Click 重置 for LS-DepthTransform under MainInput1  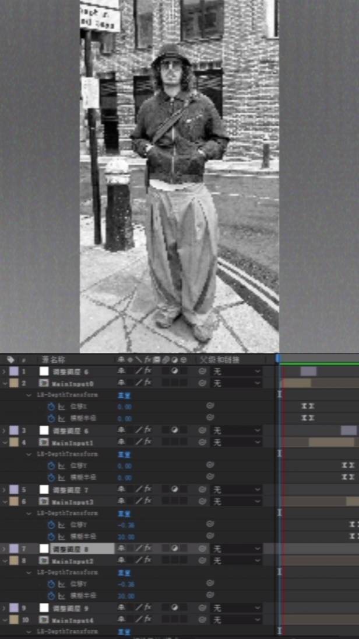pos(124,454)
